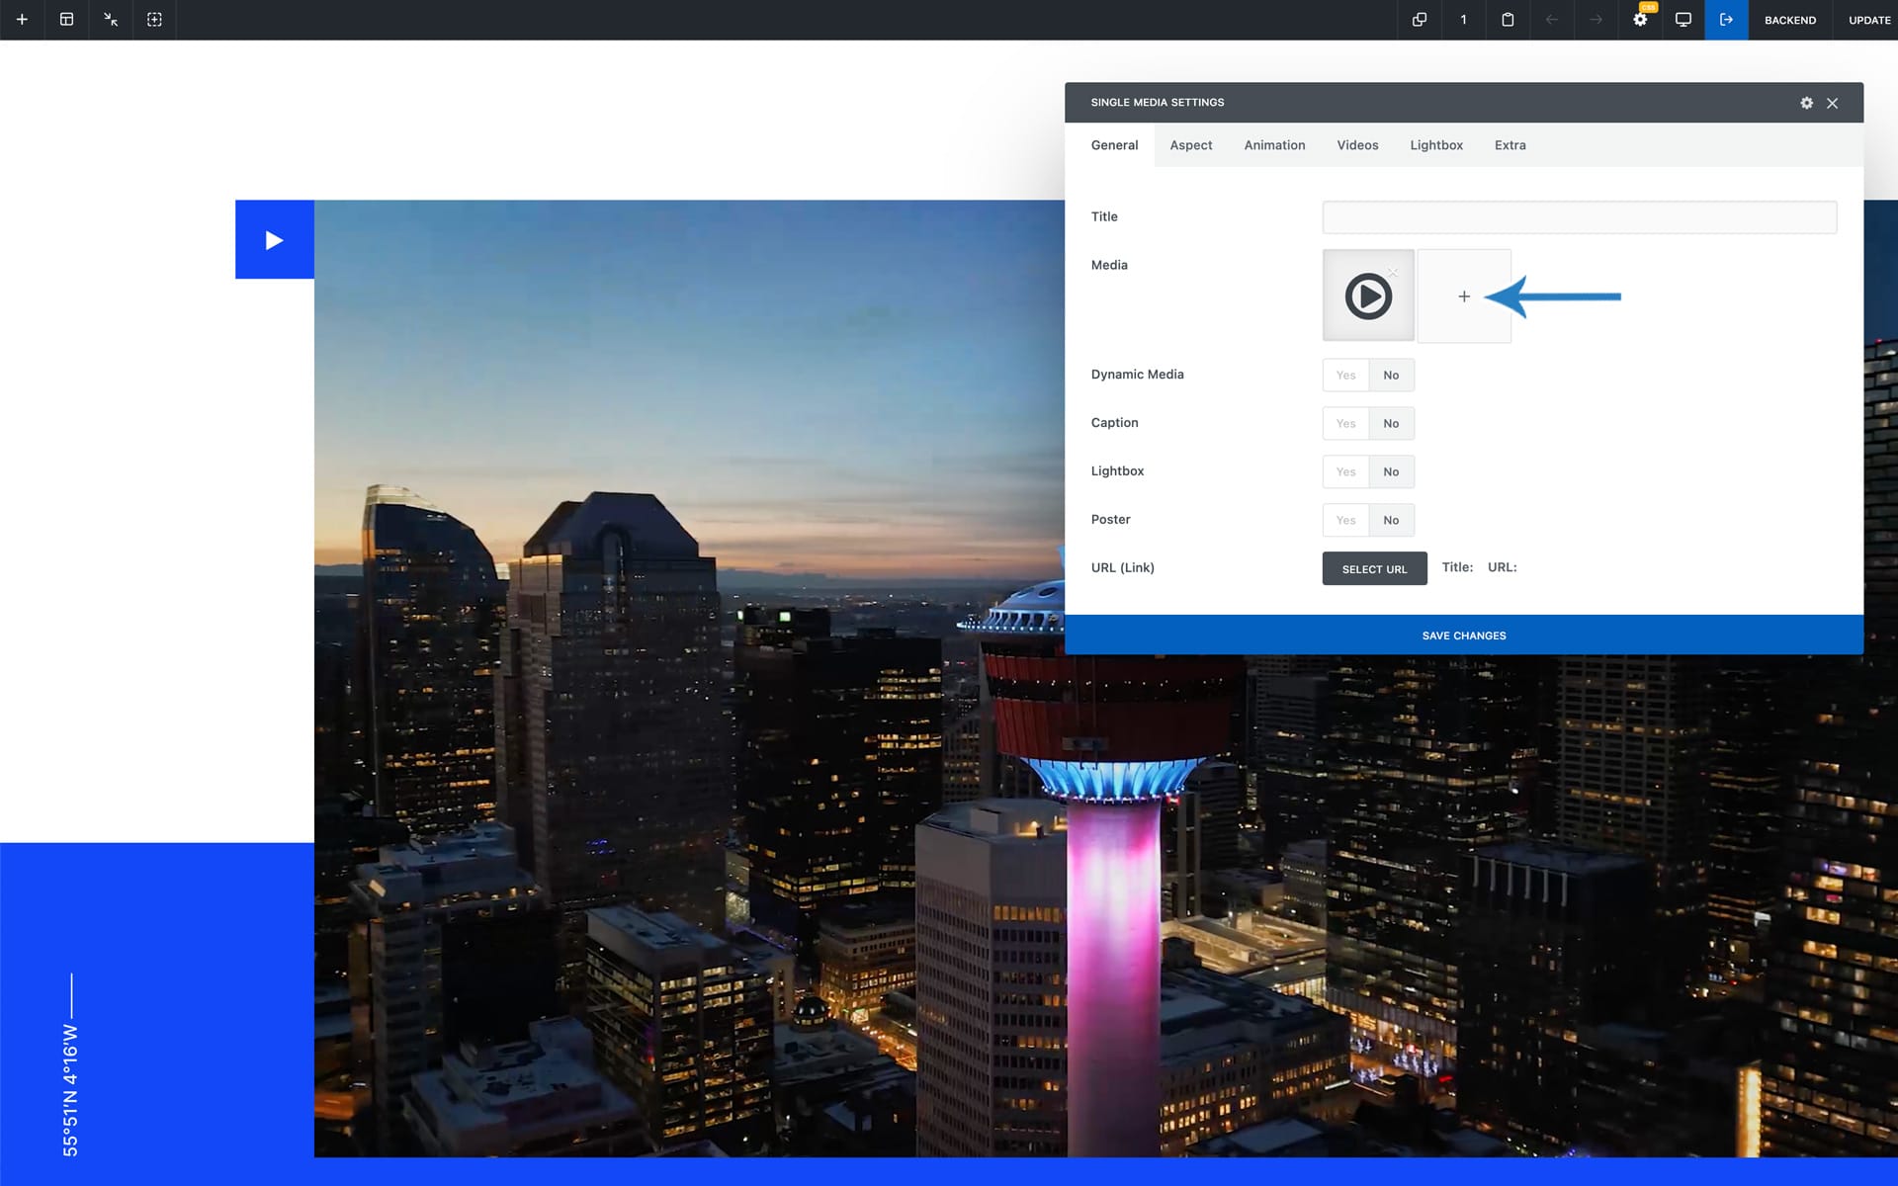Set Dynamic Media to Yes
The width and height of the screenshot is (1898, 1186).
click(1345, 376)
